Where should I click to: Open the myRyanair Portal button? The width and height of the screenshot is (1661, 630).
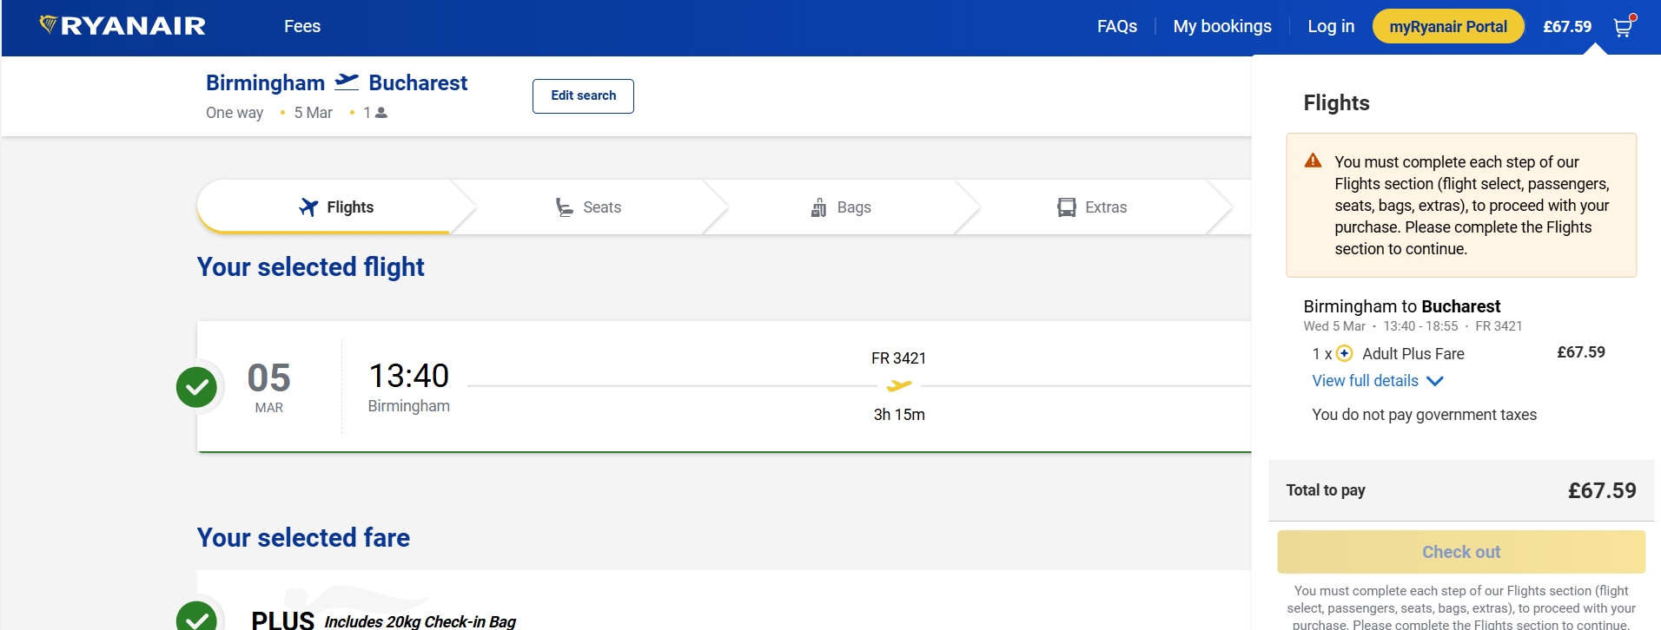(x=1448, y=26)
